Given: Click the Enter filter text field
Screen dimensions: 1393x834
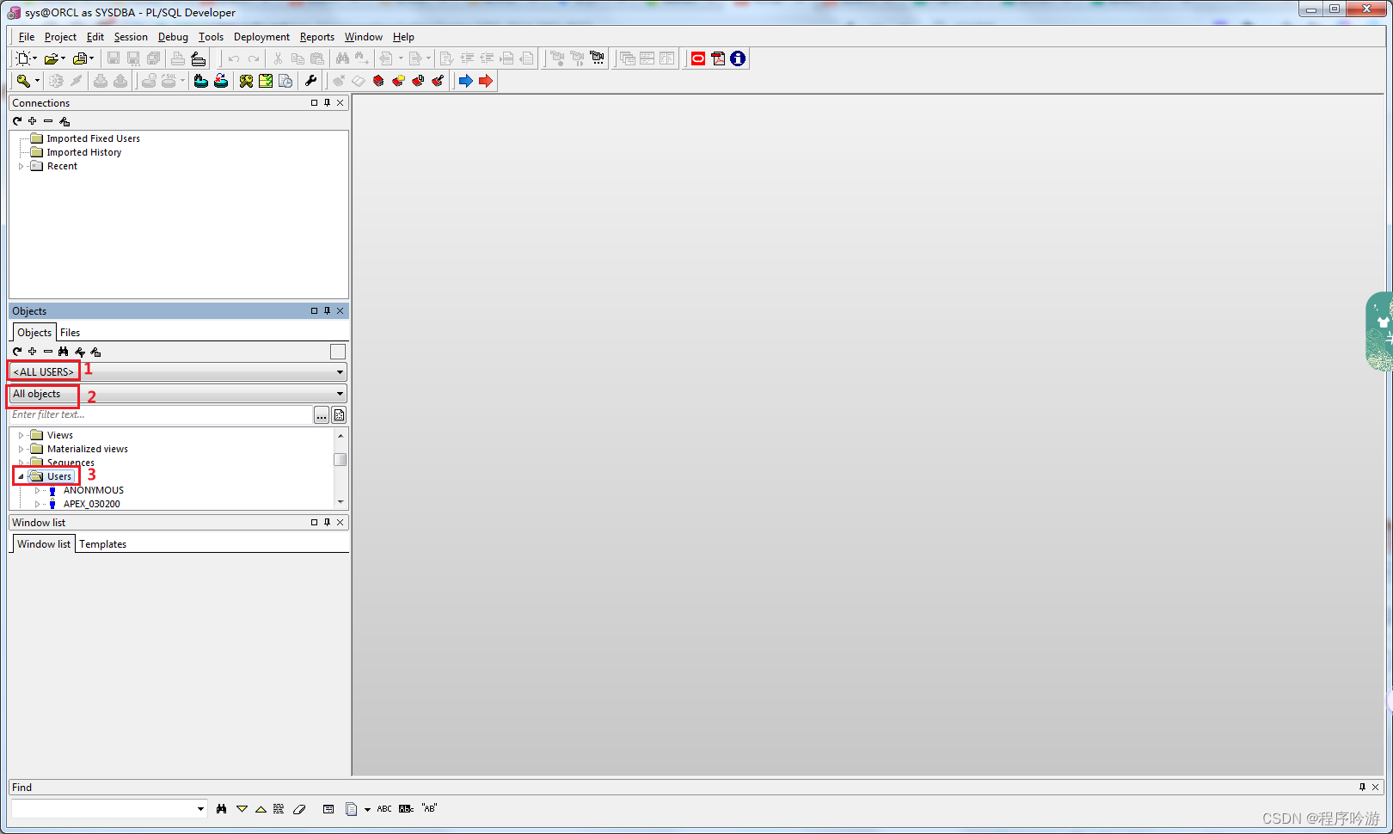Looking at the screenshot, I should [161, 414].
